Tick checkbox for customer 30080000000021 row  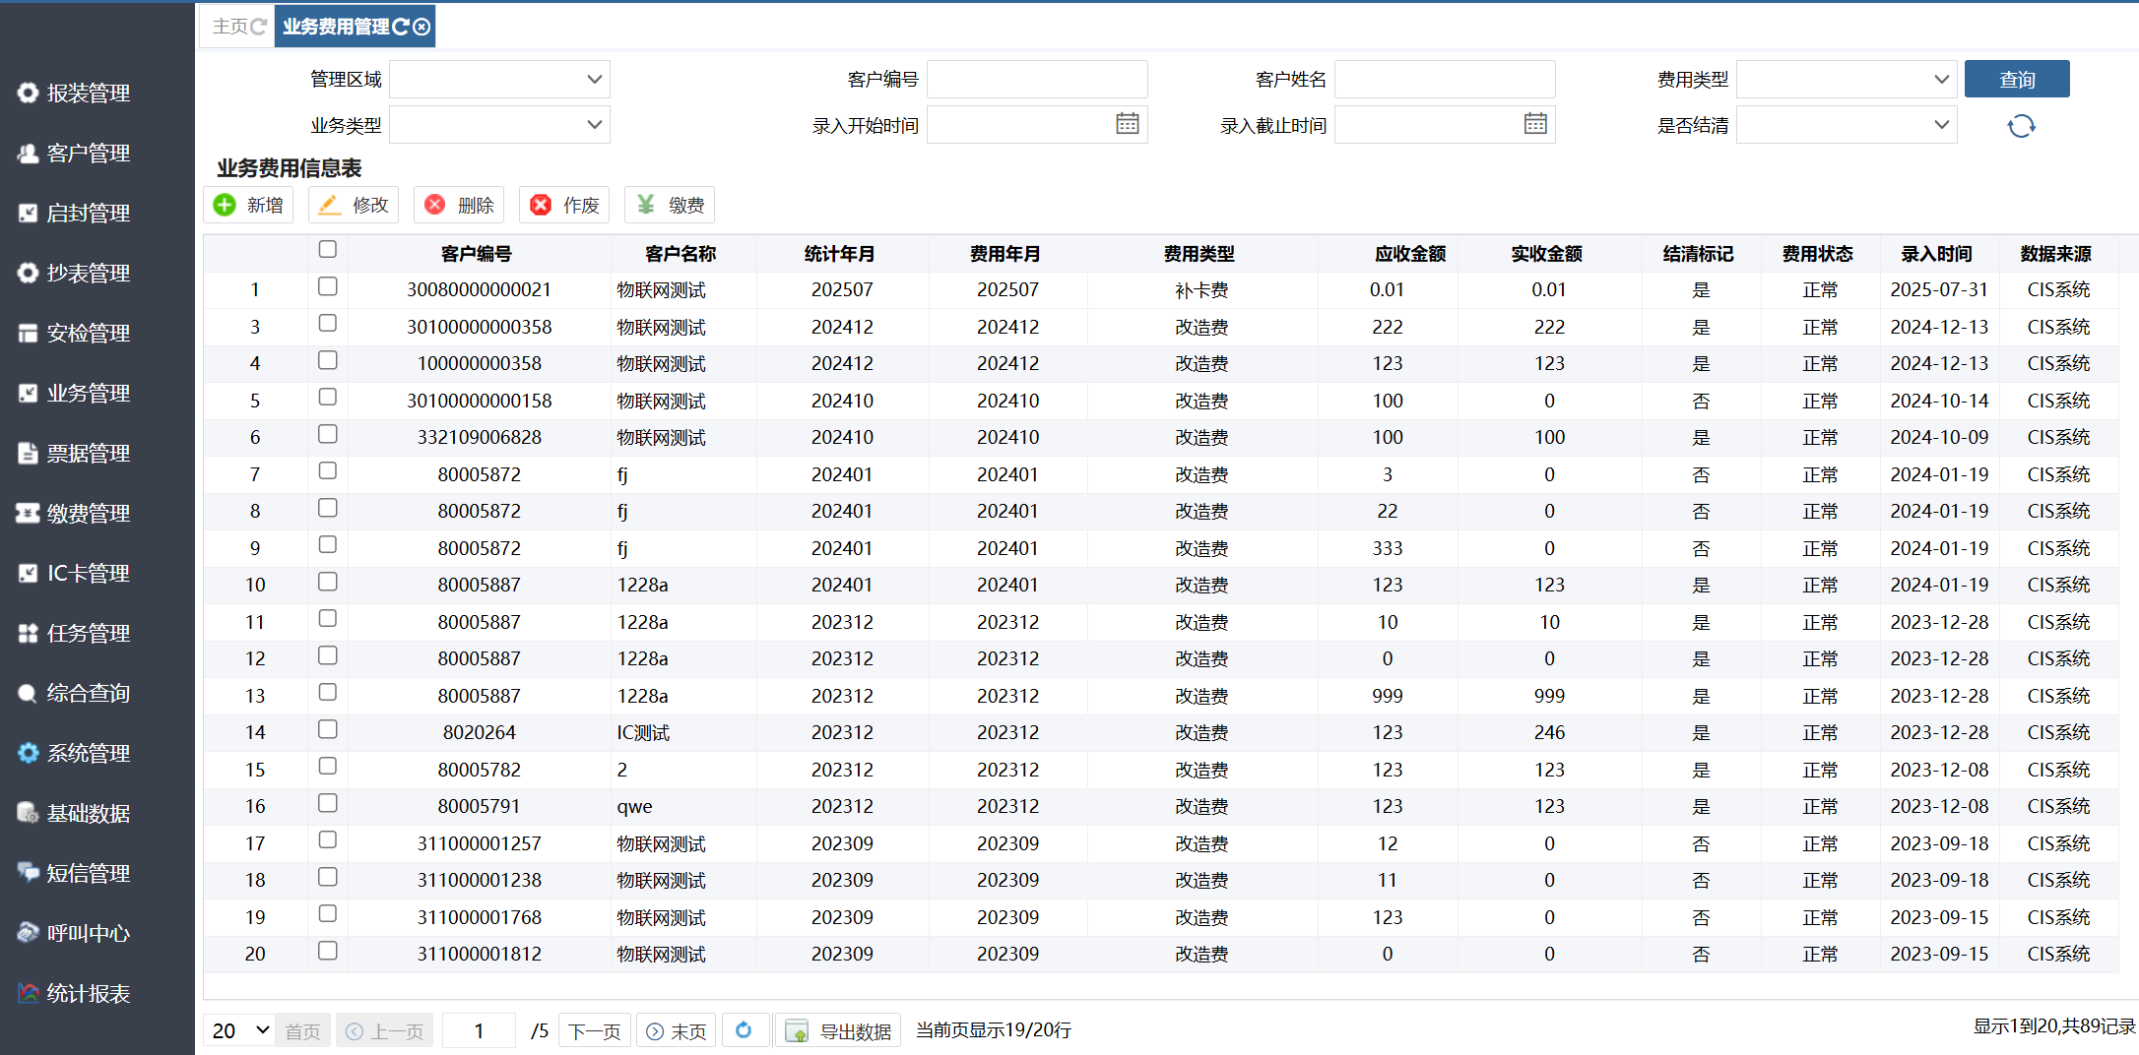click(328, 286)
